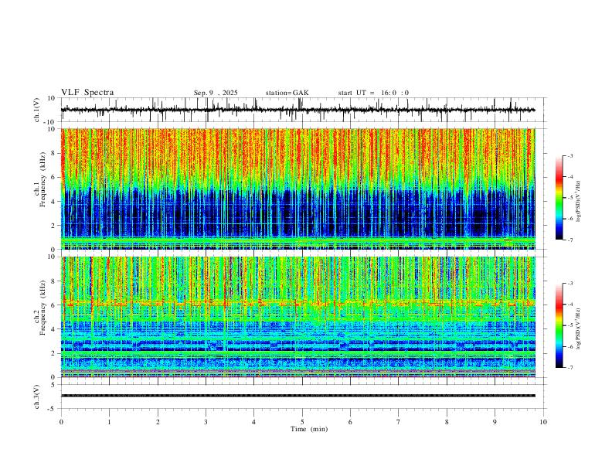Viewport: 612px width, 473px height.
Task: Click the ch.1 waveform trace plot
Action: [x=298, y=110]
